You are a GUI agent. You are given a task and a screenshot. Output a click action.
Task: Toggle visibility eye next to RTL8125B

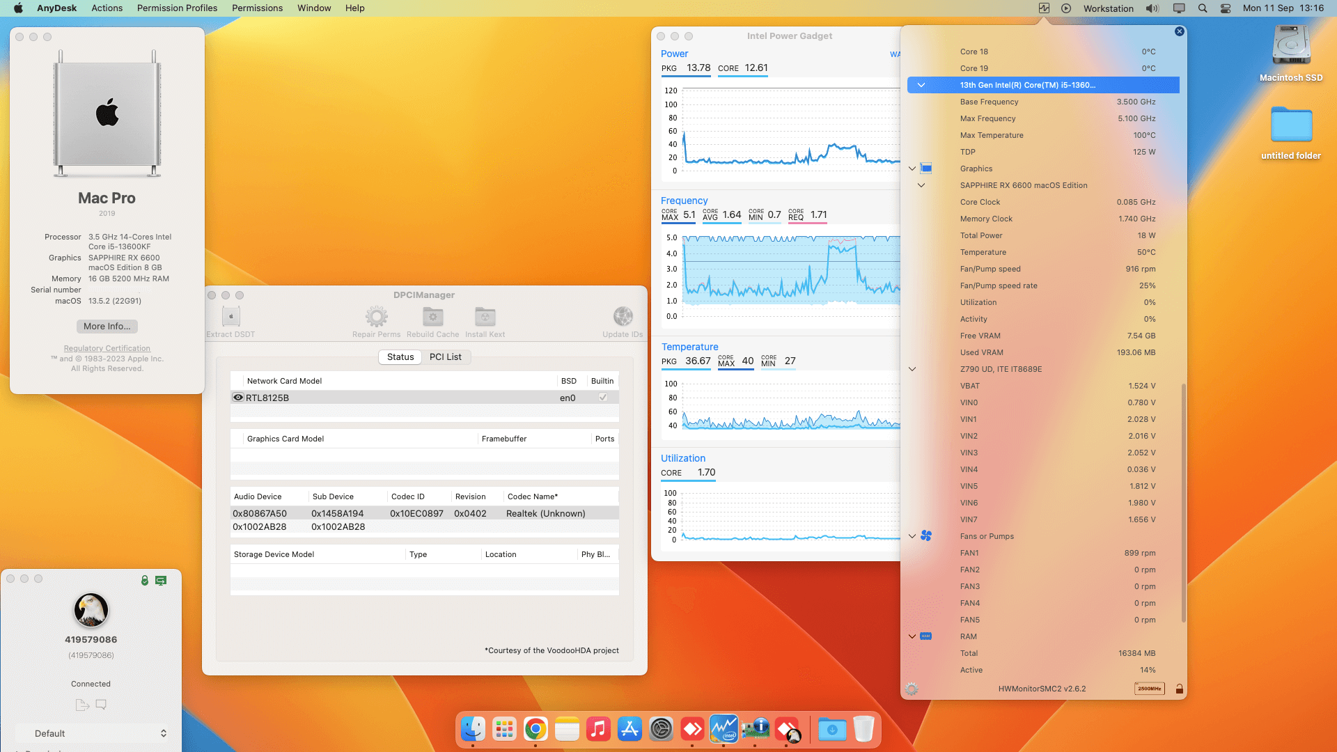237,397
